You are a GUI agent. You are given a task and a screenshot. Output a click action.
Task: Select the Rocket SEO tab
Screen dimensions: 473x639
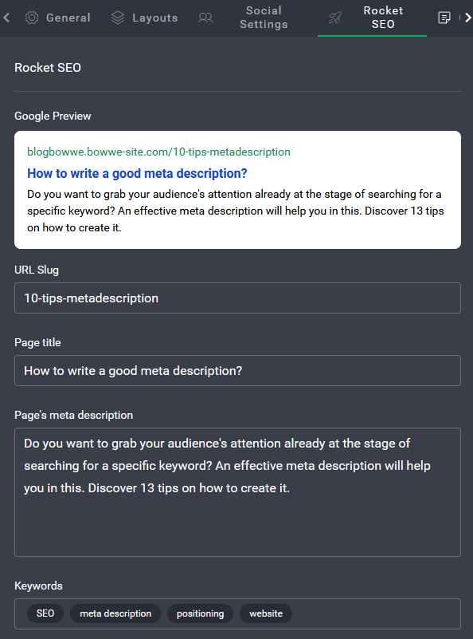(x=372, y=18)
